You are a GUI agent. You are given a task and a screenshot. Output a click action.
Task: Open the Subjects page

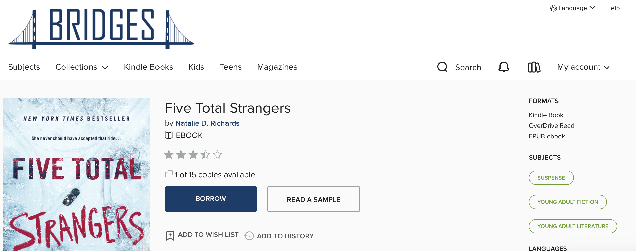click(x=24, y=67)
